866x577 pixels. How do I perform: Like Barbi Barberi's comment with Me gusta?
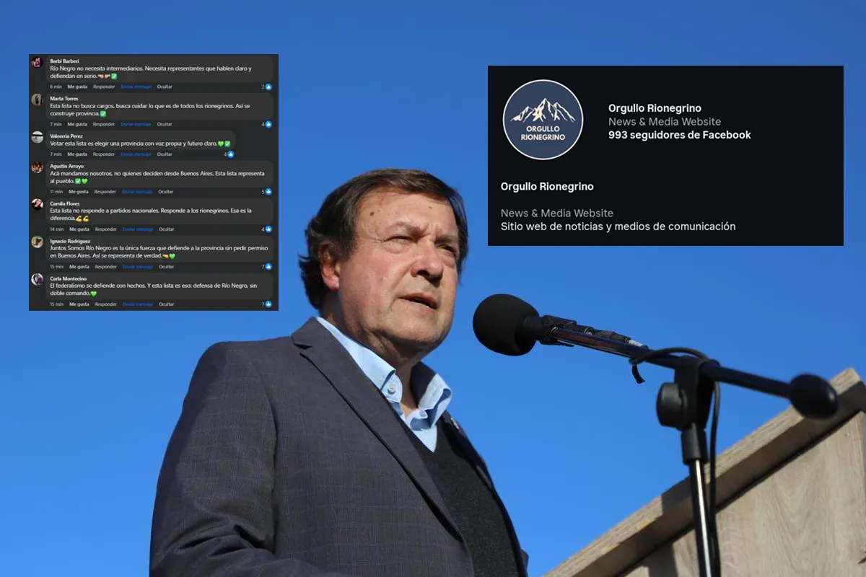[x=77, y=87]
